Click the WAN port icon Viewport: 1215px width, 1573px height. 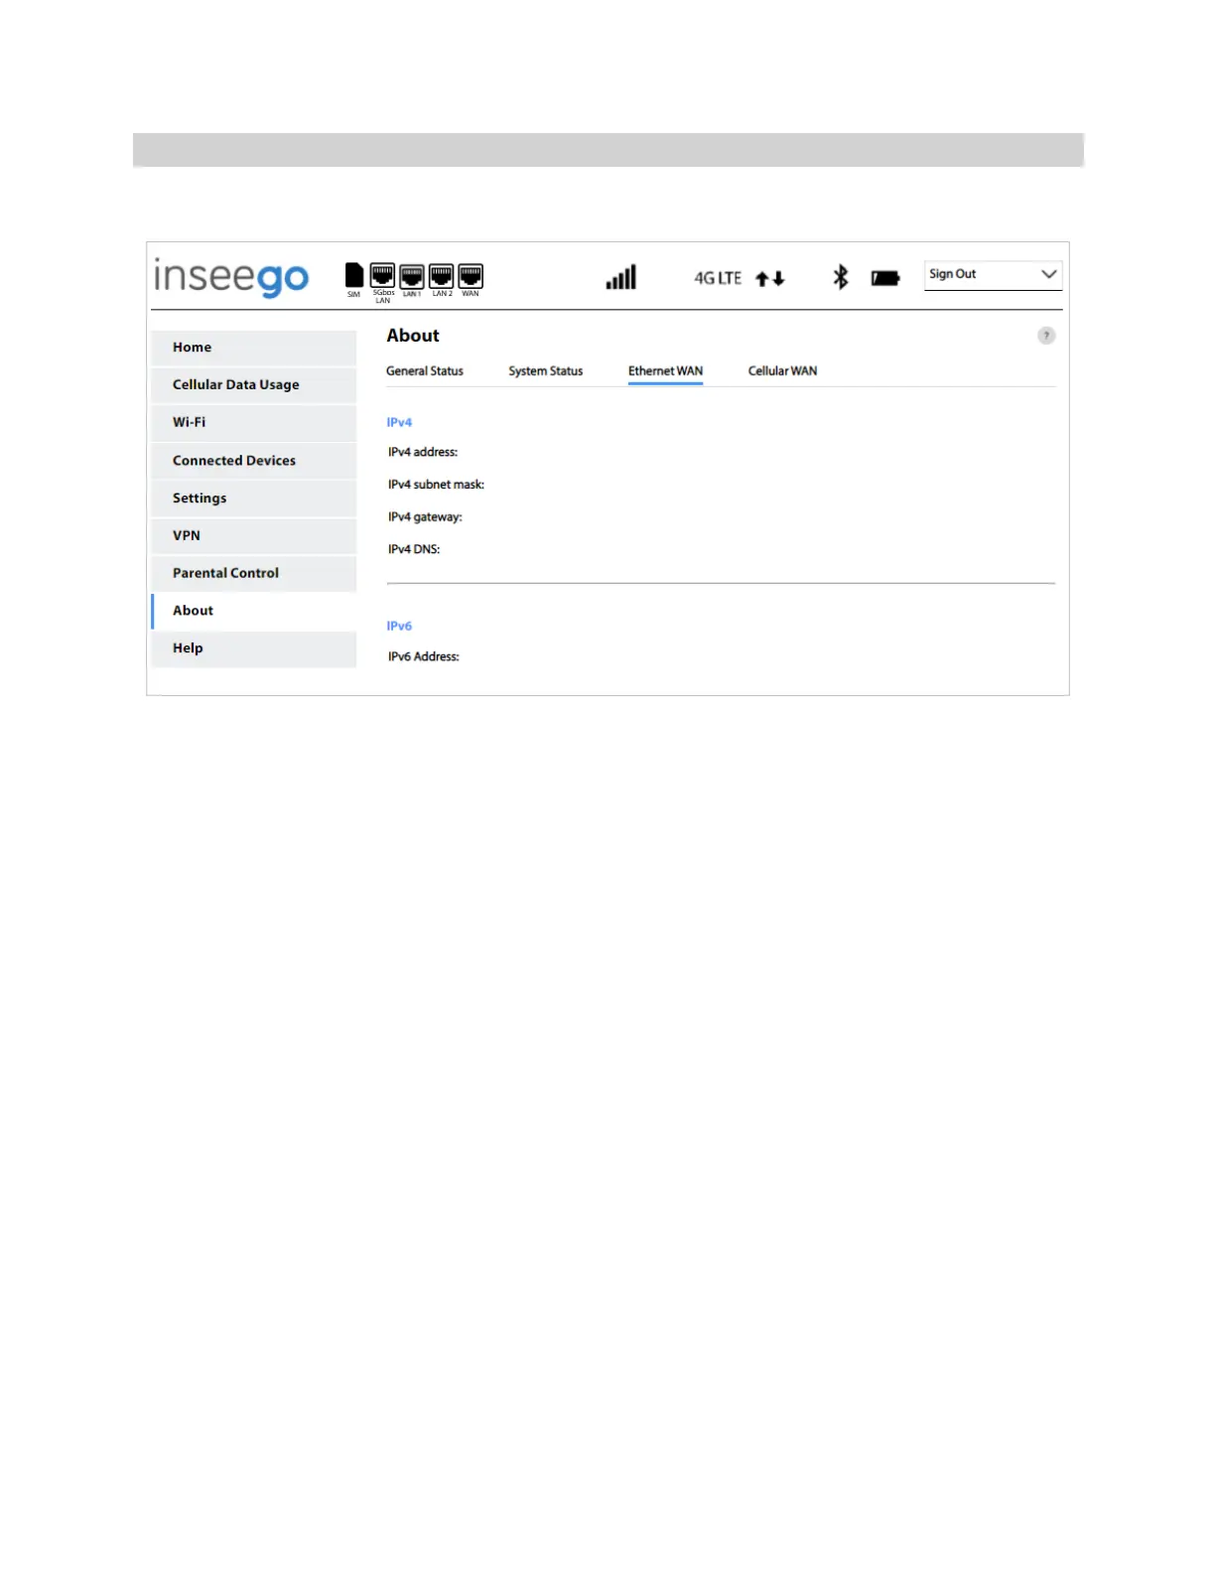tap(471, 276)
